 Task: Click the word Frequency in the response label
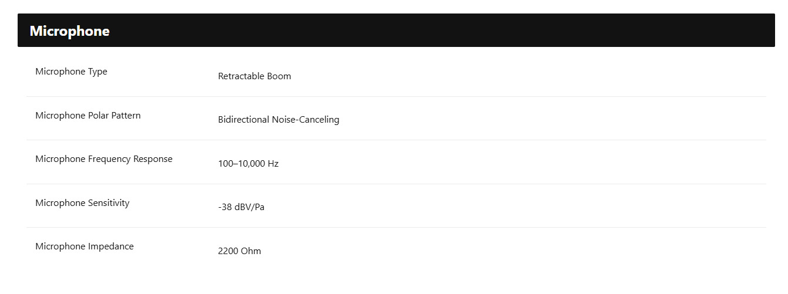click(x=109, y=159)
